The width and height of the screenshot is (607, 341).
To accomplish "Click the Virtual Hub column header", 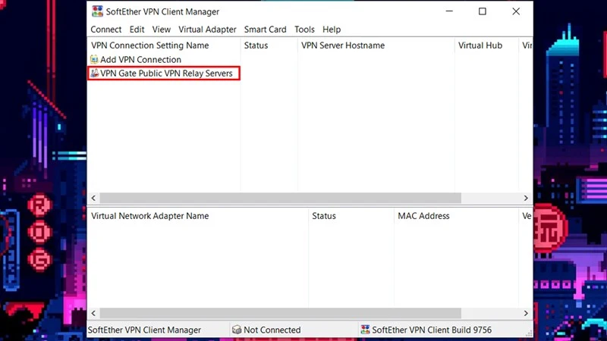I will [x=480, y=45].
